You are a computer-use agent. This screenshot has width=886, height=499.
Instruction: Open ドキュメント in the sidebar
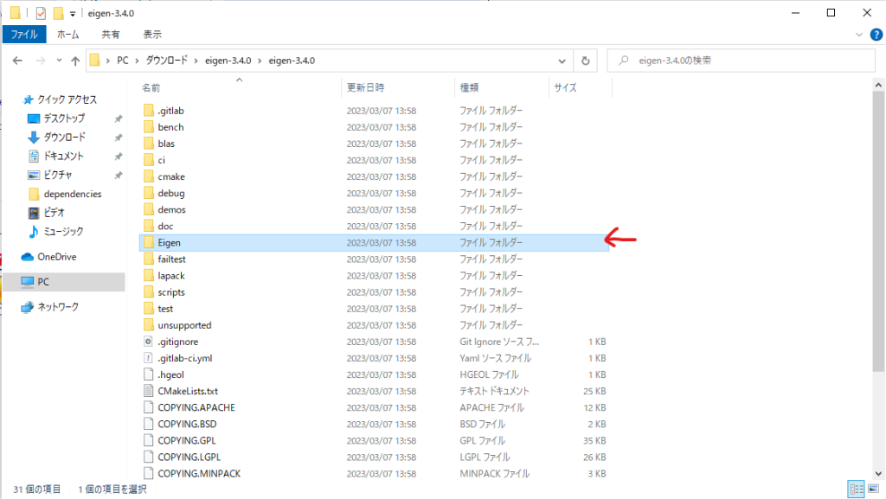[63, 156]
